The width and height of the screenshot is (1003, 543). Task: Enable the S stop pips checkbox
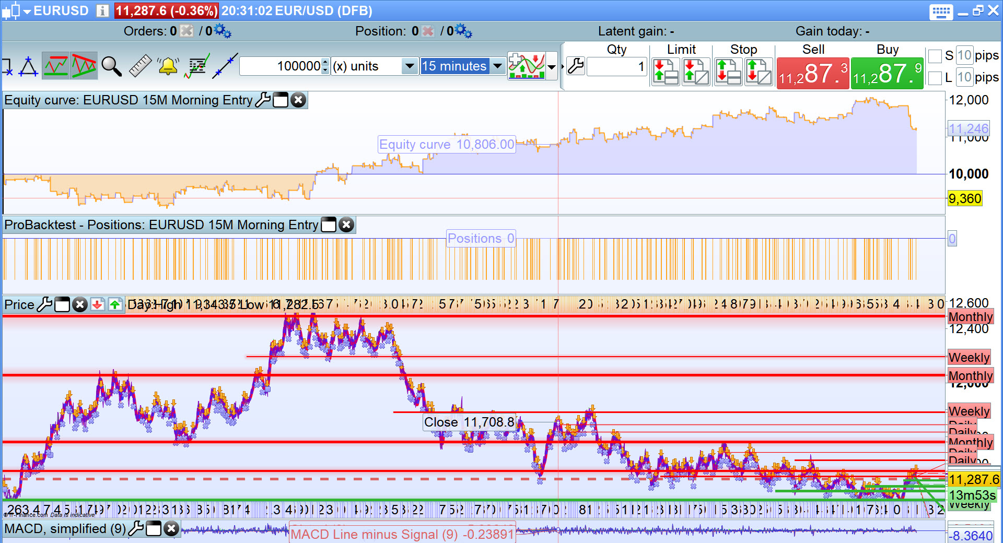935,56
